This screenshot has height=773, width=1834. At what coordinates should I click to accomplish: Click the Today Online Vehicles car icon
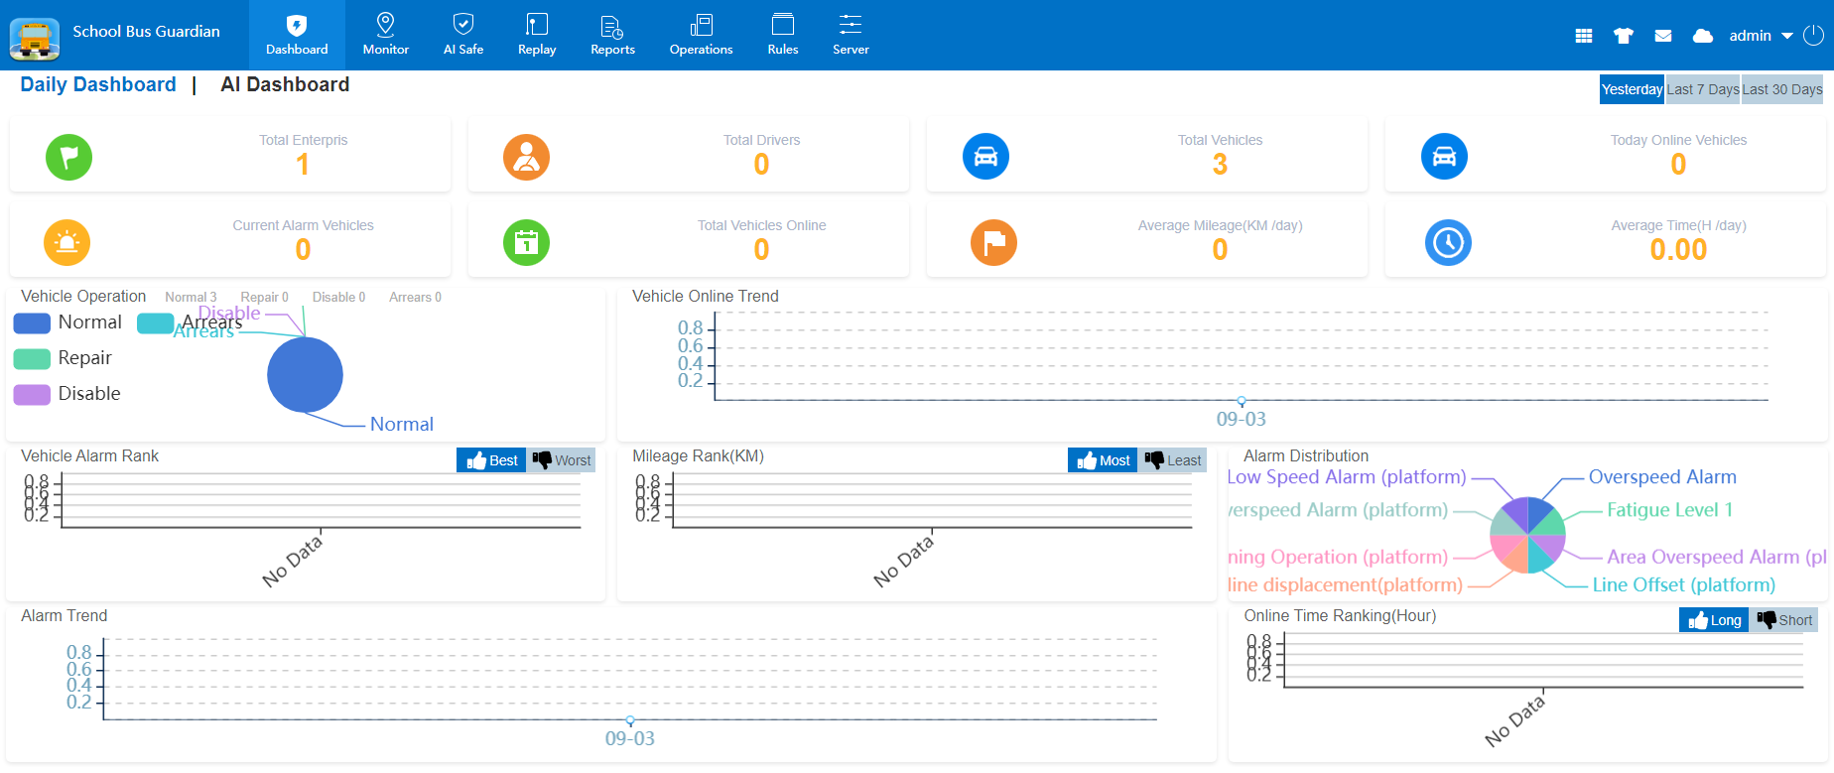pyautogui.click(x=1444, y=157)
